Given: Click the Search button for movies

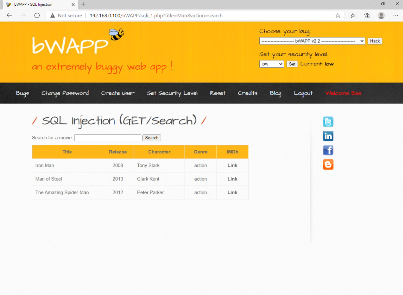Looking at the screenshot, I should point(152,138).
